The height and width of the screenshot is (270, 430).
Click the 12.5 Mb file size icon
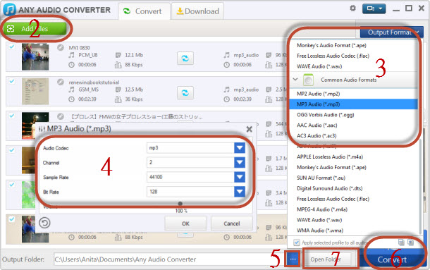click(118, 90)
